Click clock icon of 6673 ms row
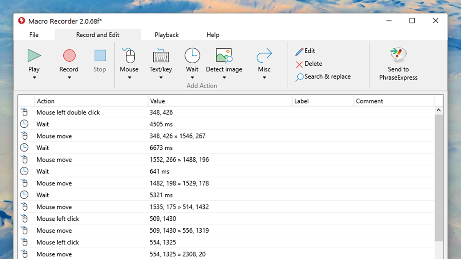 pyautogui.click(x=24, y=148)
